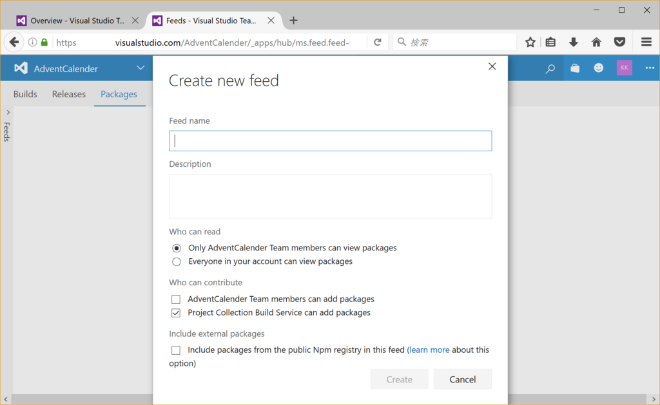Screen dimensions: 660x405
Task: Click the disabled Create button
Action: [x=400, y=379]
